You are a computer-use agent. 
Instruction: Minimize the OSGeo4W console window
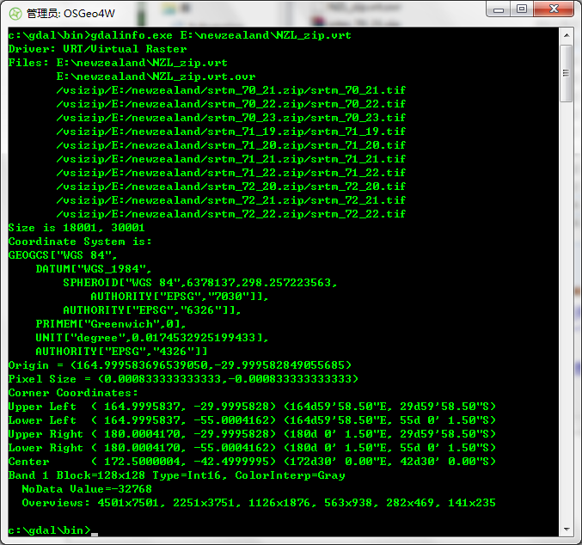499,9
